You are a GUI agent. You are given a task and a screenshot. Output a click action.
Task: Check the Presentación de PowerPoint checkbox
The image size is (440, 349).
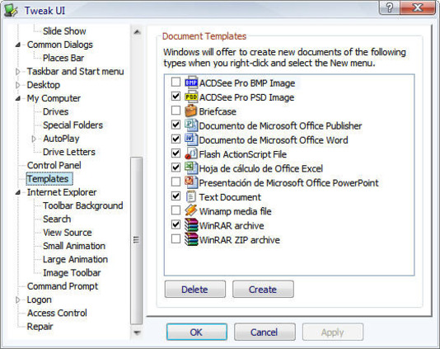[x=176, y=182]
